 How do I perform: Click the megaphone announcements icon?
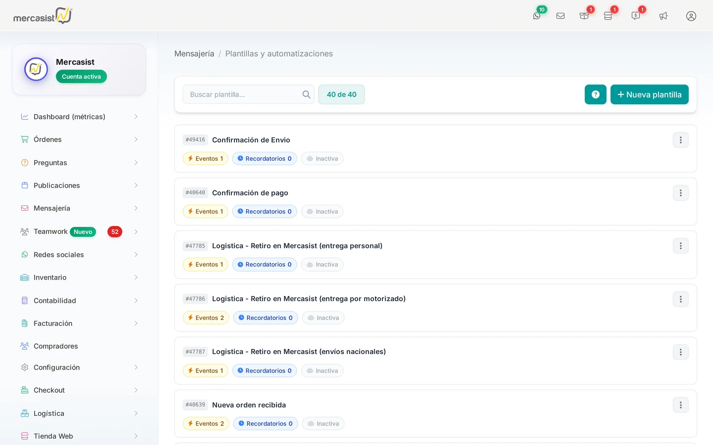[663, 16]
